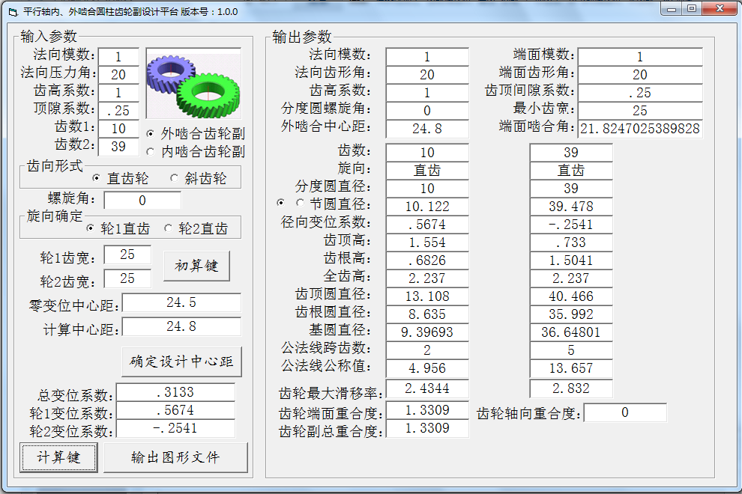Click the 轮1变位系数 field showing .5674

175,410
